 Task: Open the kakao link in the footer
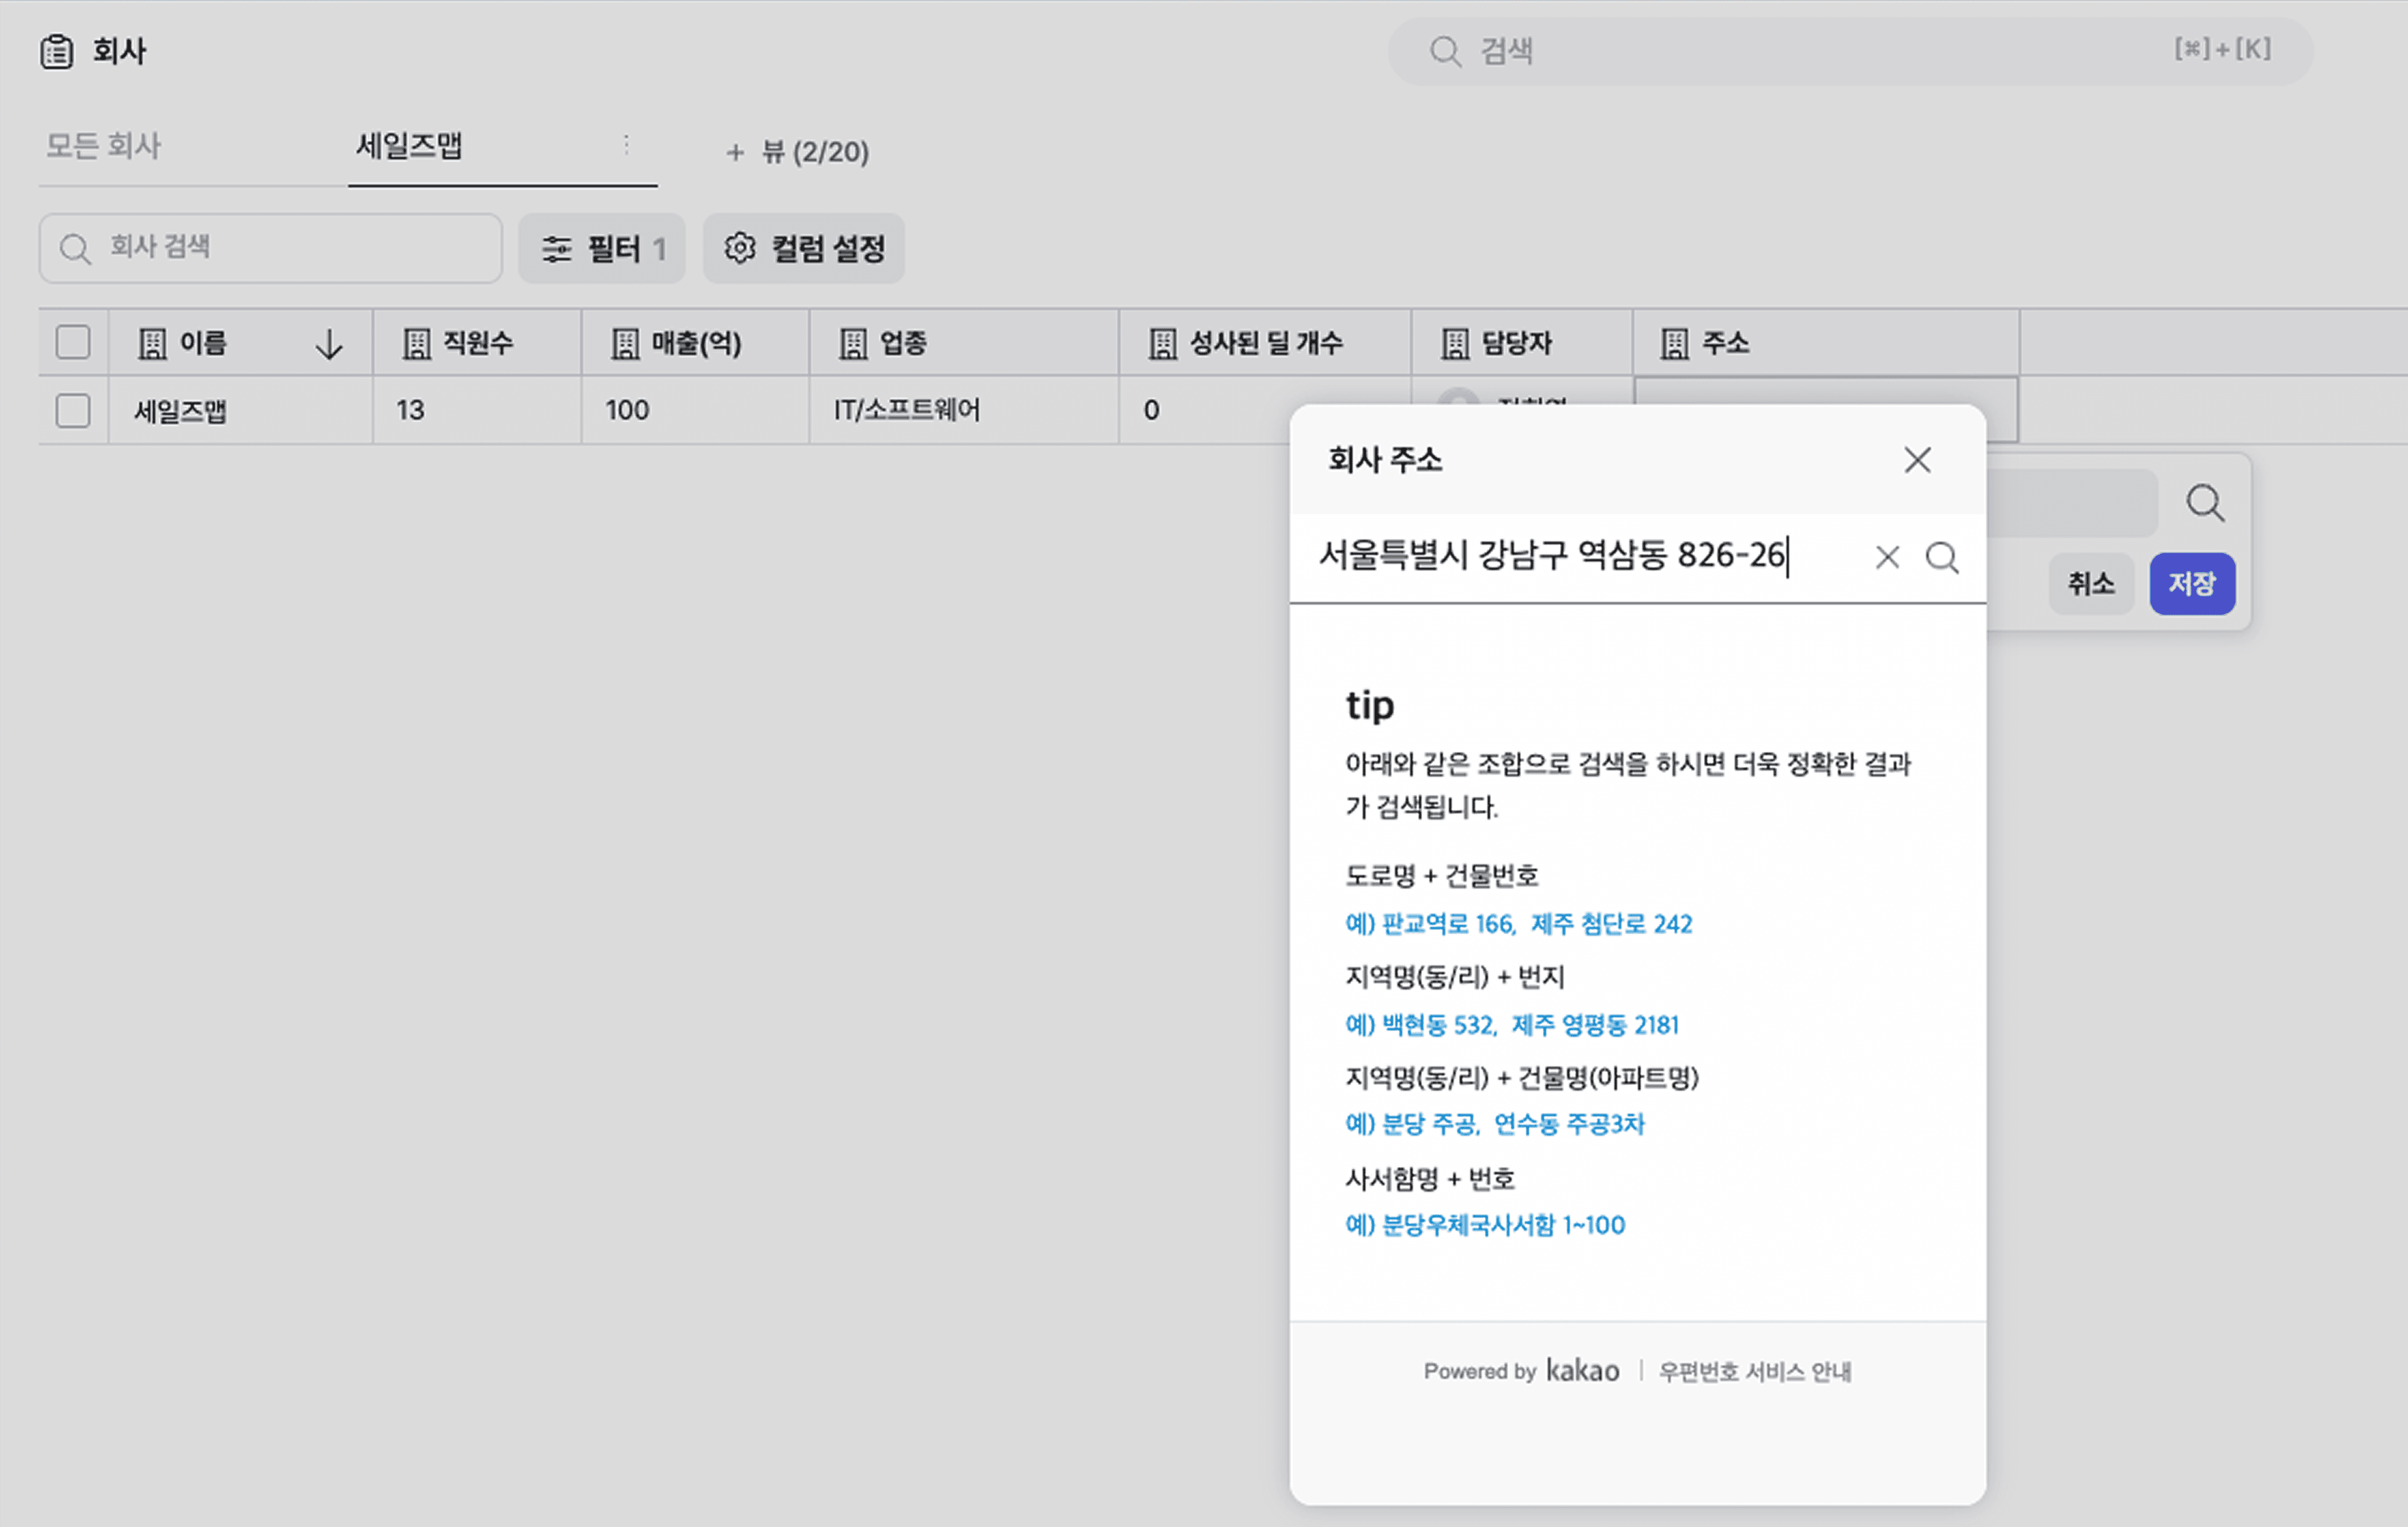tap(1582, 1371)
